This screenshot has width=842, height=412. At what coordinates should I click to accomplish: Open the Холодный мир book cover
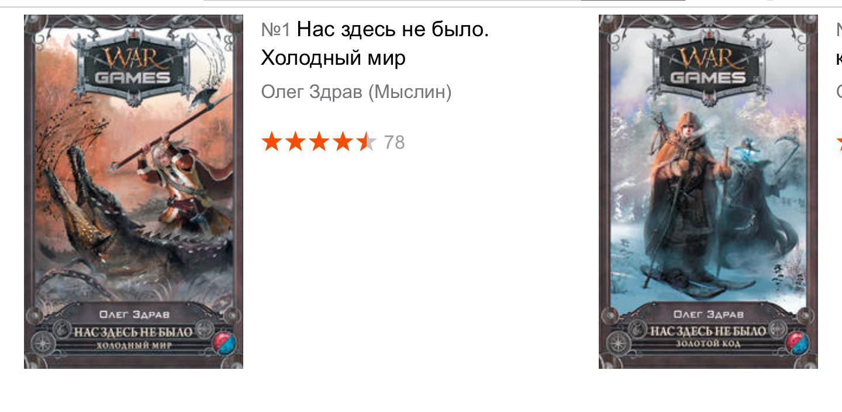(133, 191)
